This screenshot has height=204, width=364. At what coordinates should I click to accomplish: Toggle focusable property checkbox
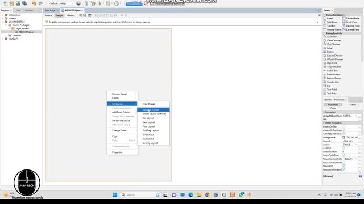[x=344, y=166]
